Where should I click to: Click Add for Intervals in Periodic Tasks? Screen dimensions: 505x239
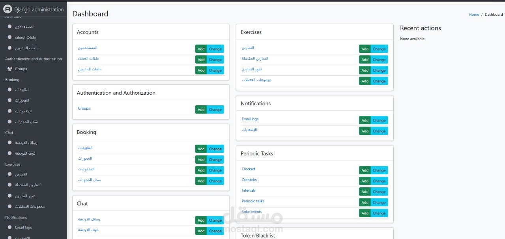[x=365, y=192]
